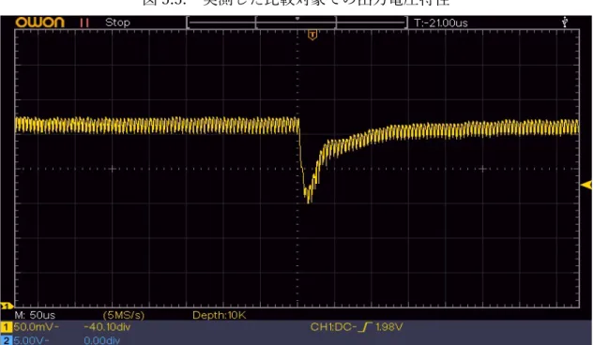This screenshot has width=594, height=345.
Task: Click the T:-21.00us trigger time readout
Action: (x=441, y=23)
